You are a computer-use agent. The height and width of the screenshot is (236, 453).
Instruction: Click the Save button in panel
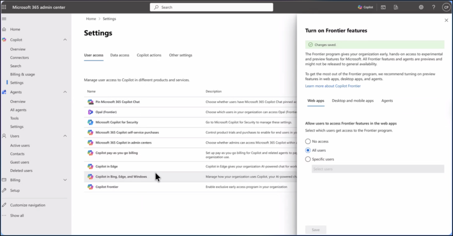[x=316, y=230]
